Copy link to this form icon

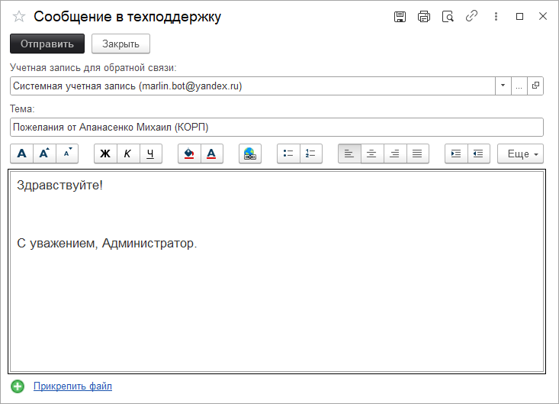[x=472, y=17]
